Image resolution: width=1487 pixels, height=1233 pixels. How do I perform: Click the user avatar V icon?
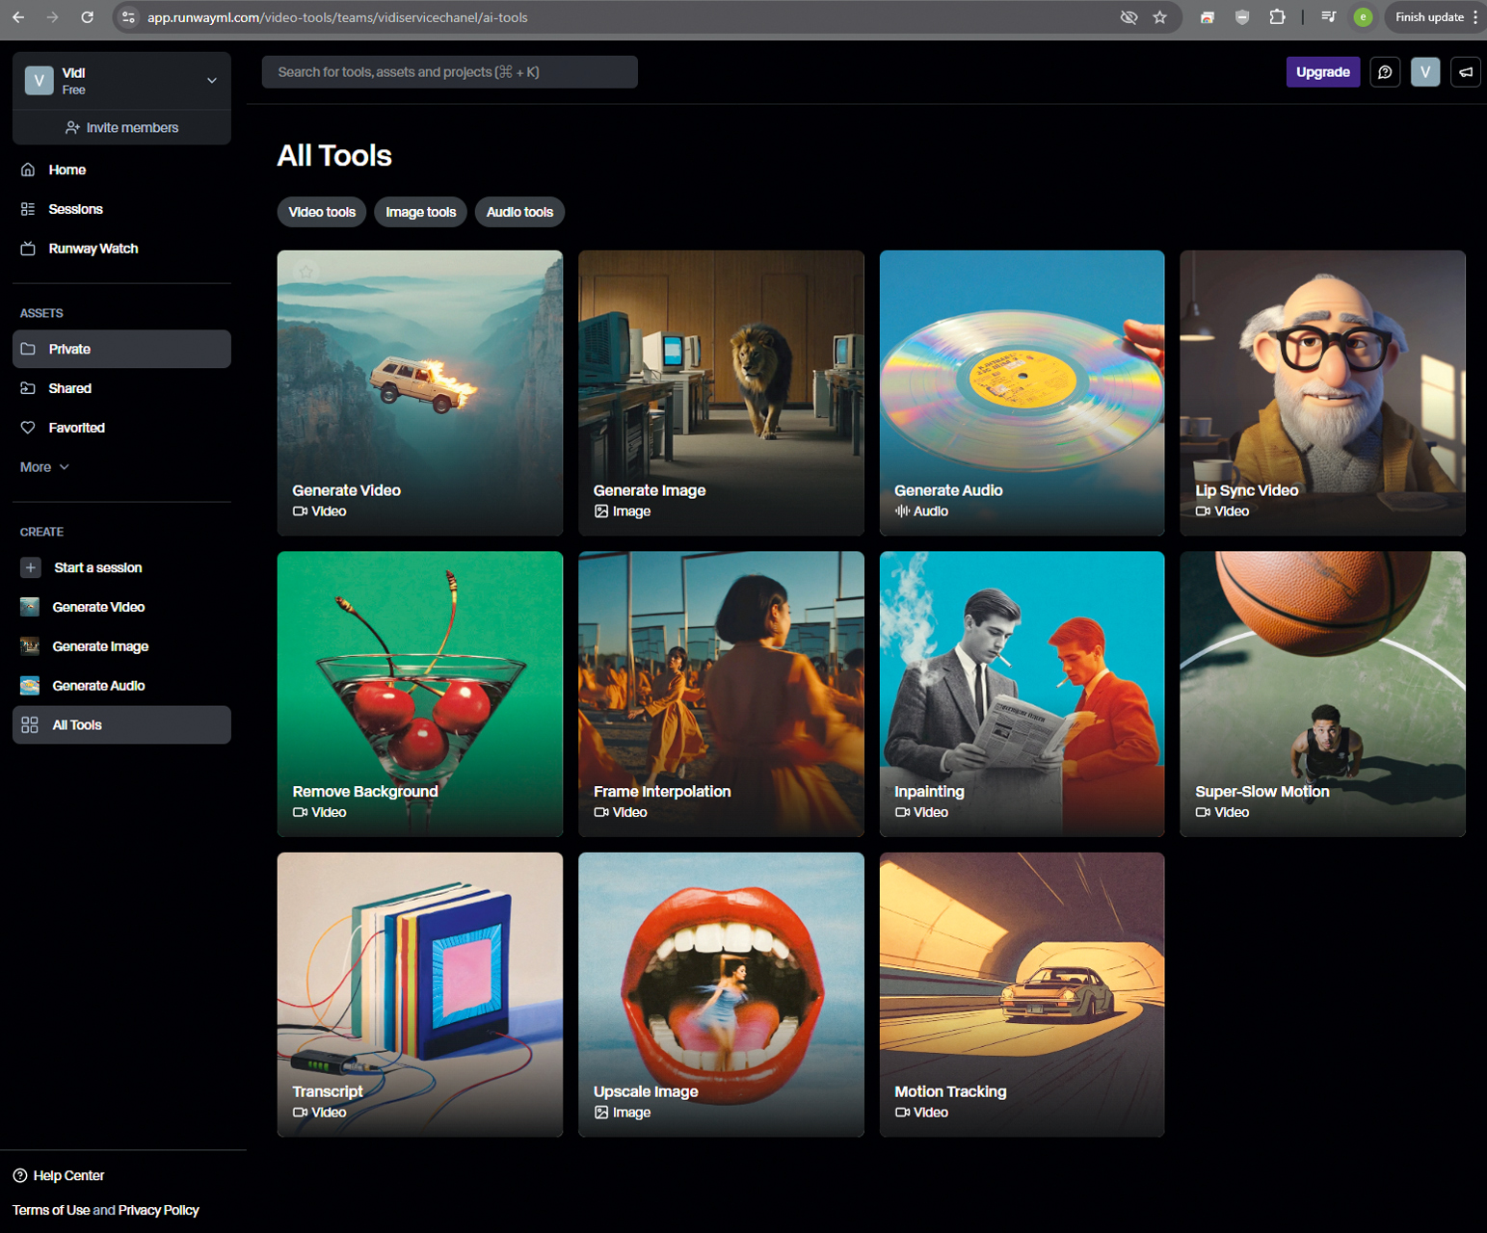(1424, 72)
